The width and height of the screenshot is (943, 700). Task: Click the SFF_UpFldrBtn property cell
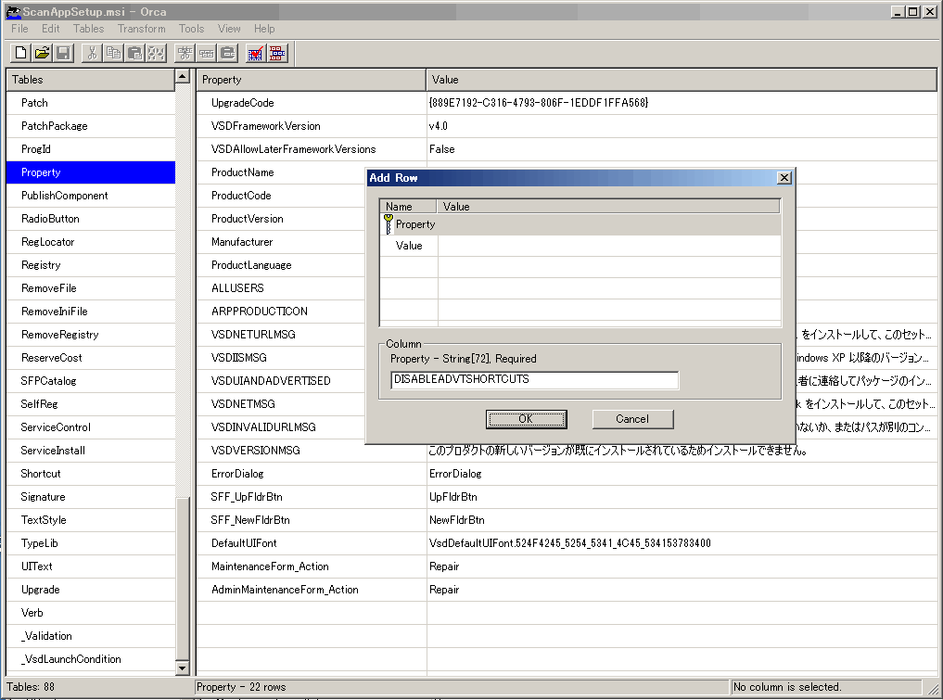tap(311, 497)
